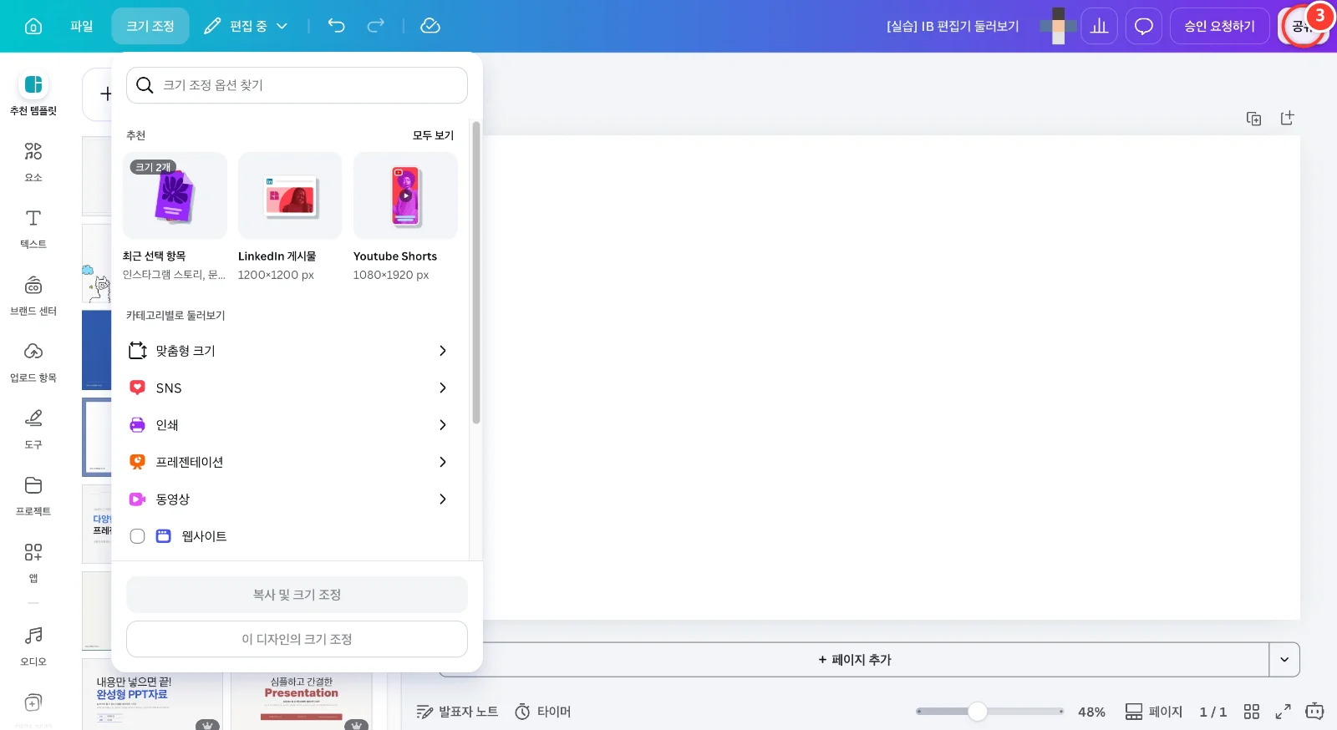Open the 텍스트 text panel
The image size is (1337, 730).
point(33,228)
